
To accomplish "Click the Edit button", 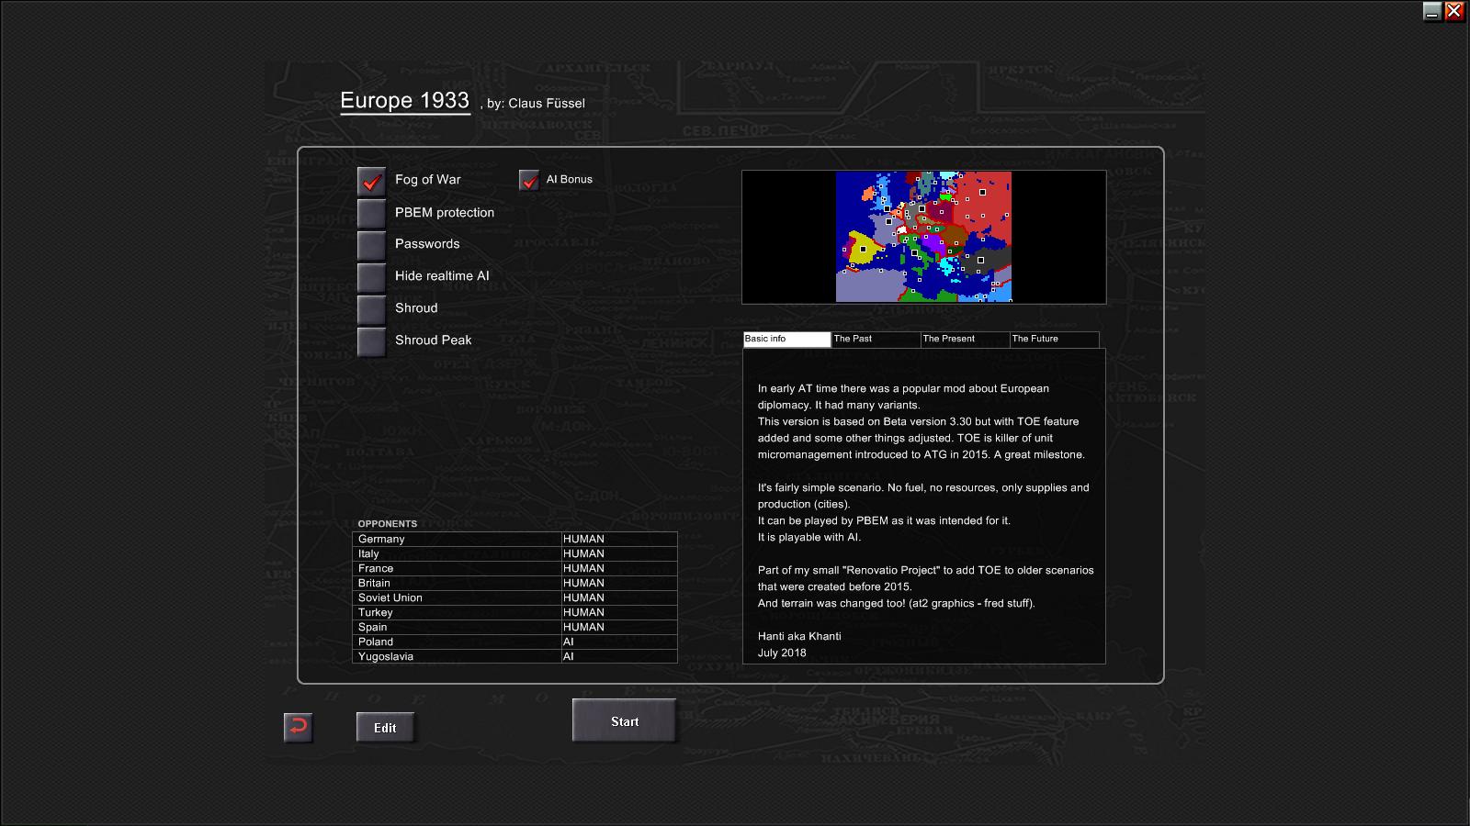I will click(385, 728).
